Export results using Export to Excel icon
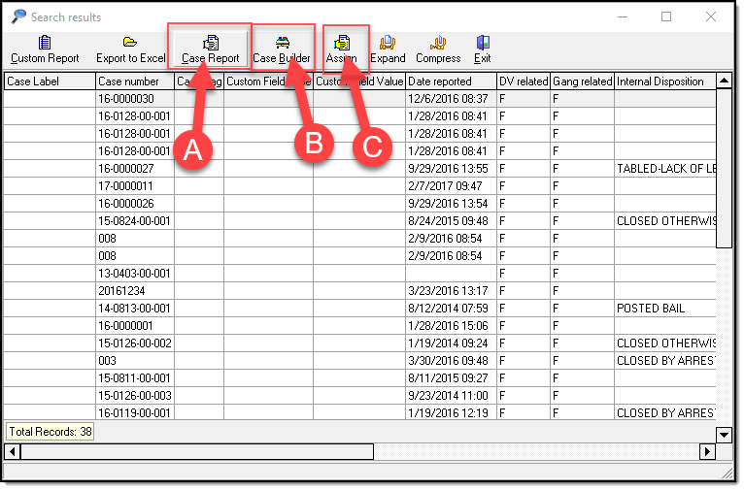744x490 pixels. click(130, 49)
